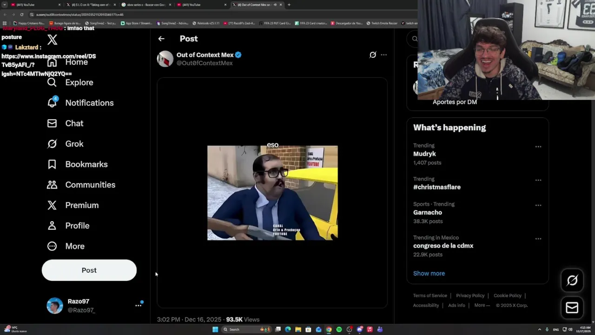This screenshot has height=335, width=595.
Task: Open more options for Mudryk trend
Action: click(x=538, y=147)
